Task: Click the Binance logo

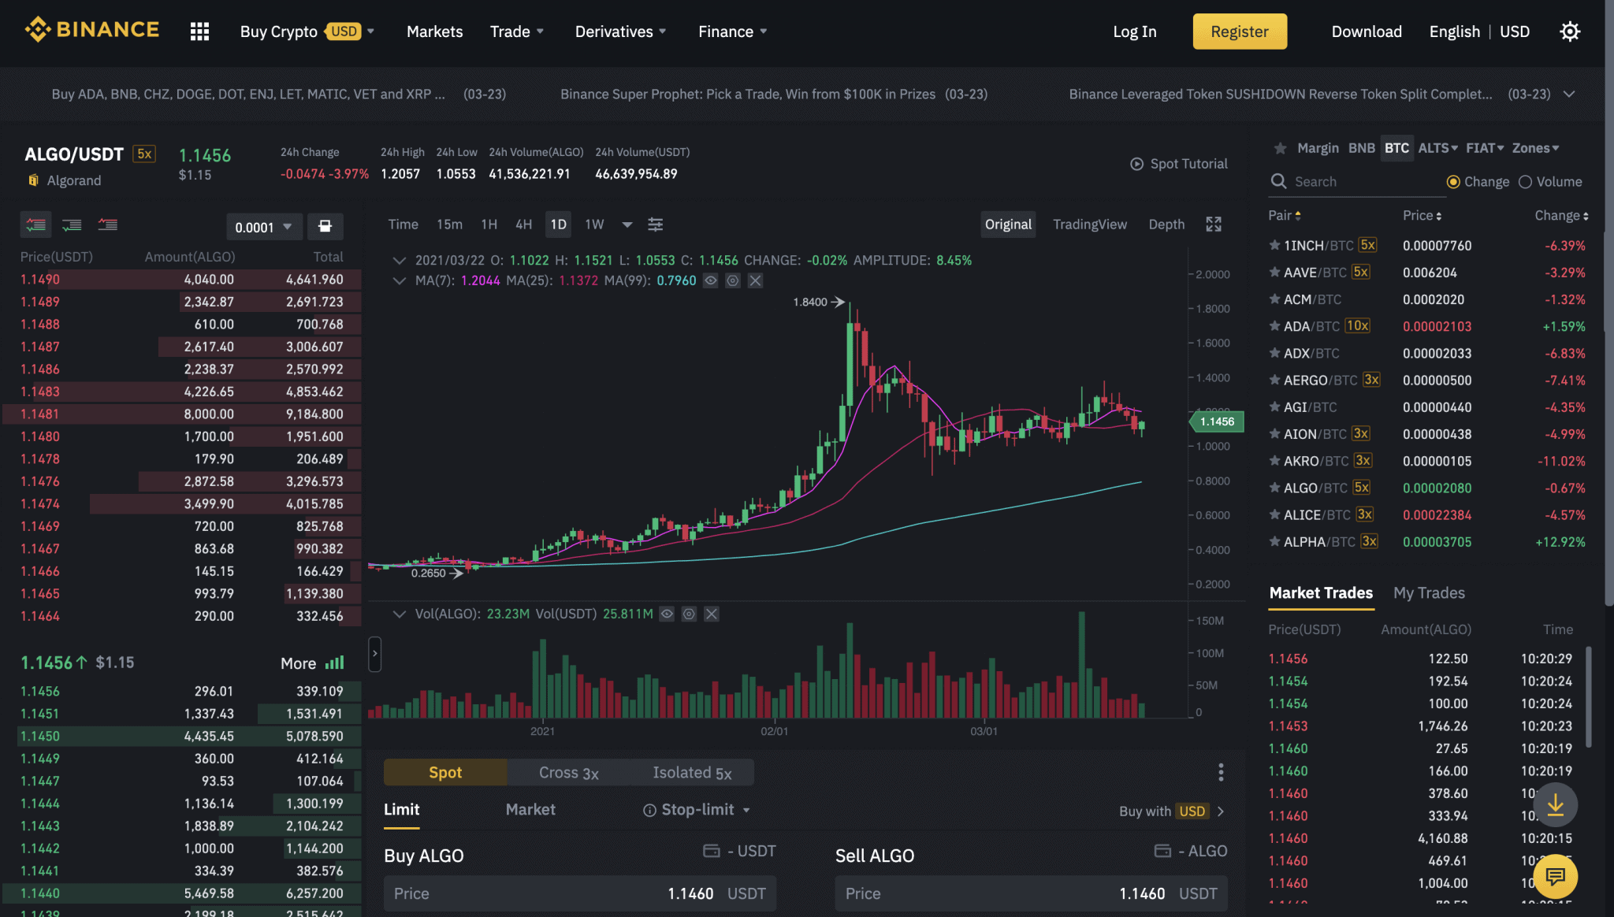Action: [92, 30]
